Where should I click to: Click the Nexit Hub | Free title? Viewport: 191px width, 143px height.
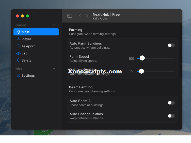[106, 14]
